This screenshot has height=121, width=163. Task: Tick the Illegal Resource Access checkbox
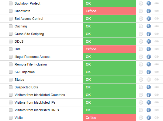11,57
